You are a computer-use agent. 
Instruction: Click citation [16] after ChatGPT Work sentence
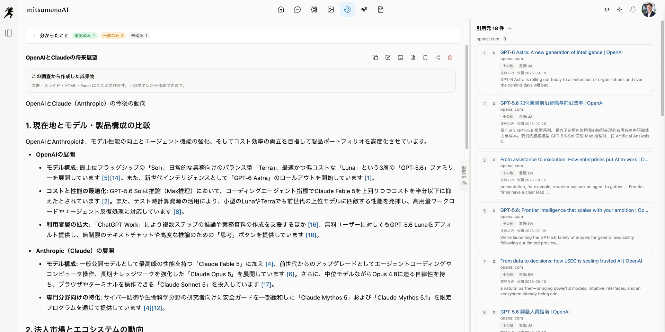pyautogui.click(x=313, y=225)
